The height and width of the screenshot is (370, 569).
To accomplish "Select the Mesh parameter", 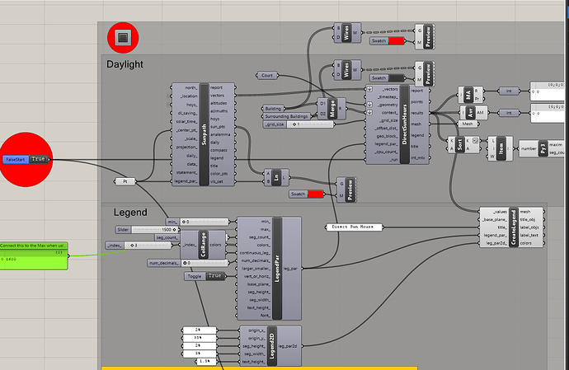I will 468,124.
